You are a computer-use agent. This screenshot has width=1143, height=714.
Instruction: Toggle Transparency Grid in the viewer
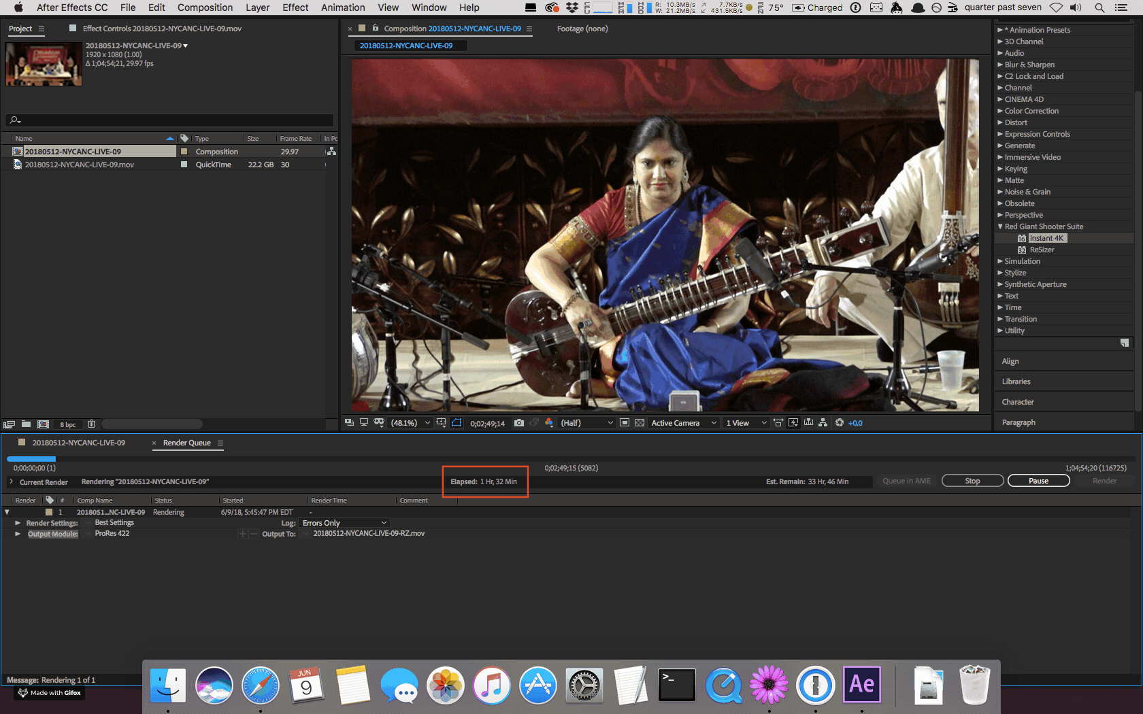pyautogui.click(x=640, y=423)
